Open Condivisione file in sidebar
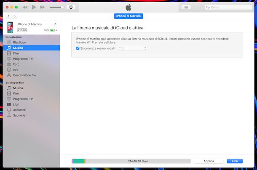This screenshot has height=170, width=257. coord(24,75)
